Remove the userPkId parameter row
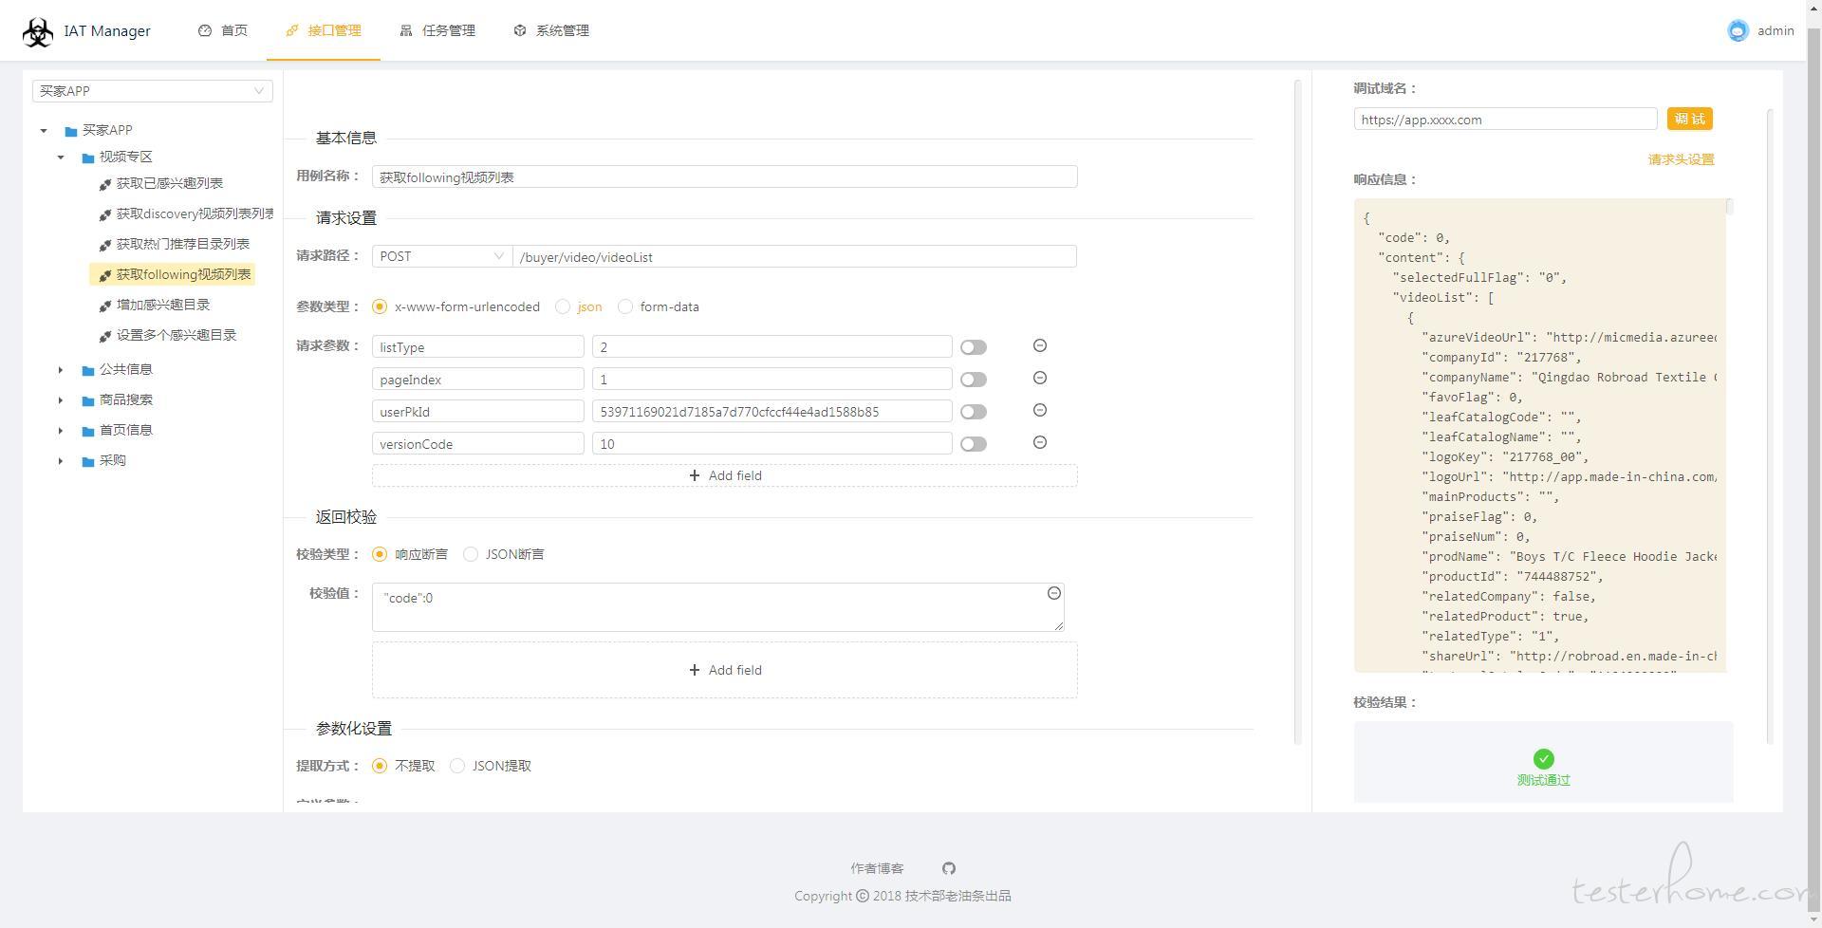The height and width of the screenshot is (928, 1822). 1040,411
